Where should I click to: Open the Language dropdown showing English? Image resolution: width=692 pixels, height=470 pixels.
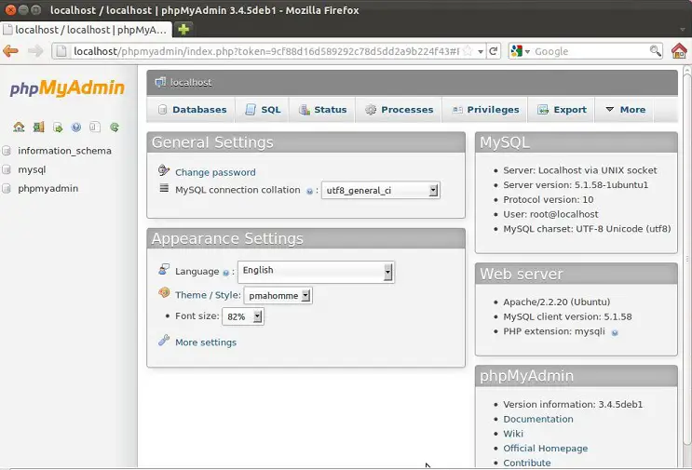[316, 272]
